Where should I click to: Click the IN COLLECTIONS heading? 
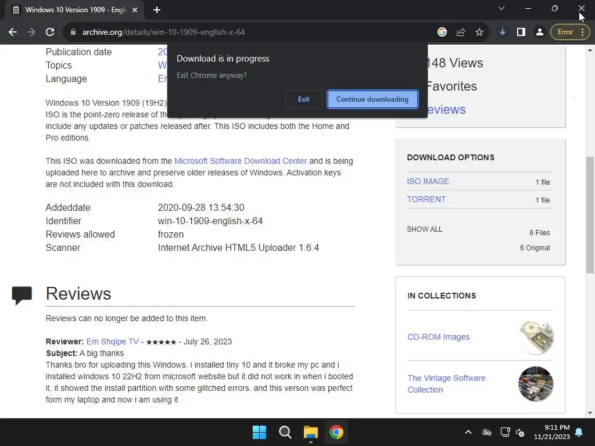pyautogui.click(x=442, y=296)
